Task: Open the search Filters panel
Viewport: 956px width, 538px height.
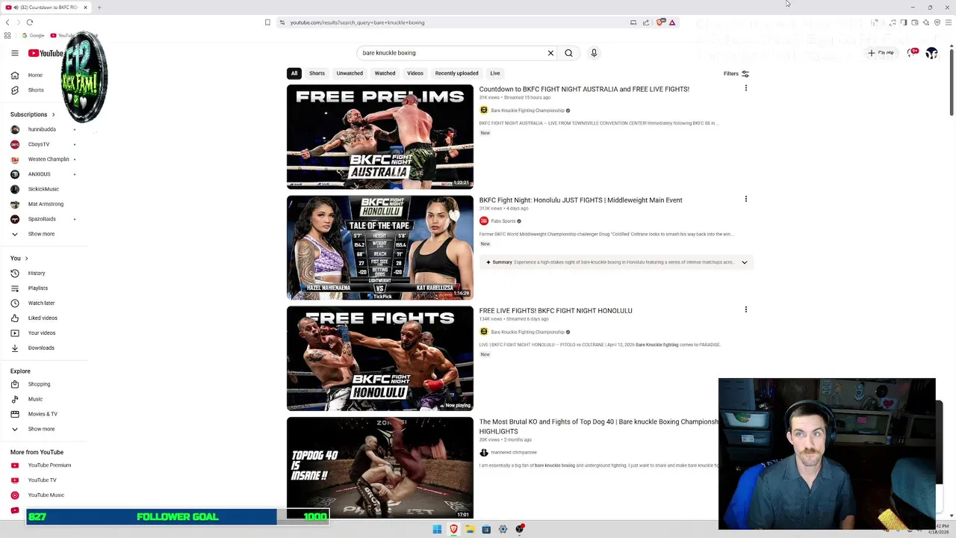Action: tap(736, 73)
